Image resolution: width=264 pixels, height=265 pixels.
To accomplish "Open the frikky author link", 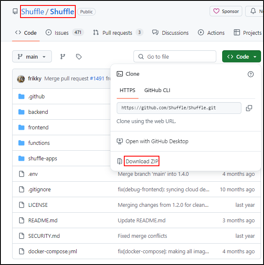I will (x=35, y=79).
